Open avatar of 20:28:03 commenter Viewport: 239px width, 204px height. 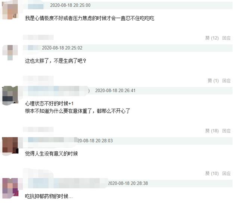pyautogui.click(x=10, y=145)
